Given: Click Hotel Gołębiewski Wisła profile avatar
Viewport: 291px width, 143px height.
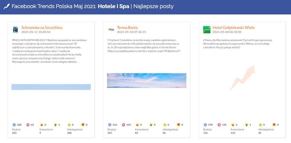Looking at the screenshot, I should [207, 30].
